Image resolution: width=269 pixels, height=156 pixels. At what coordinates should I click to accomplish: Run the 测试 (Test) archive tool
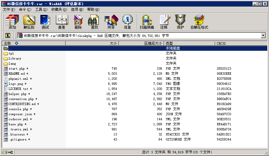[45, 22]
